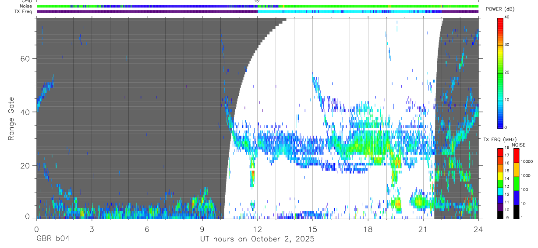The height and width of the screenshot is (248, 538).
Task: Click the '20' tick on the POWER colorbar
Action: click(507, 72)
